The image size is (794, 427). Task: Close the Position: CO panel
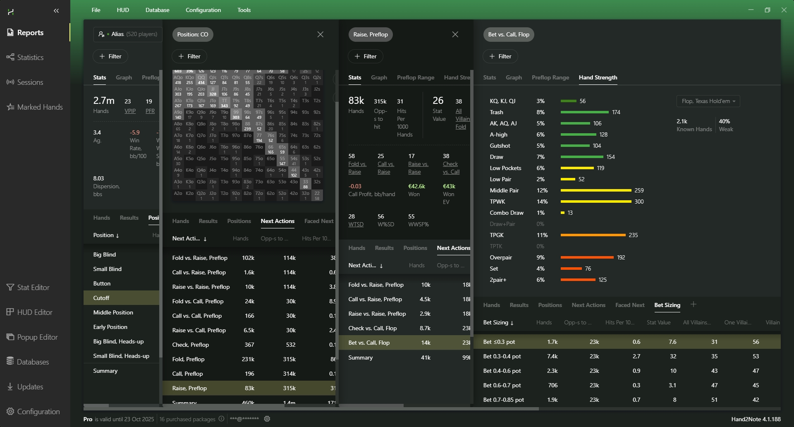coord(320,34)
